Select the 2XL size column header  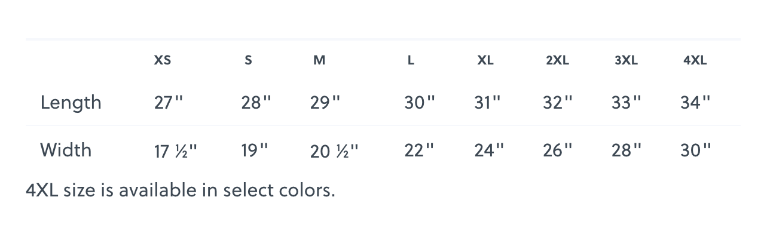click(x=557, y=60)
